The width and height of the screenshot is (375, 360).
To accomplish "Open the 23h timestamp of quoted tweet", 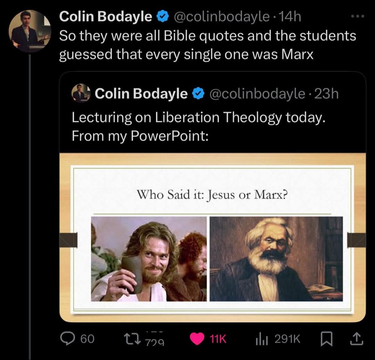I will click(x=325, y=93).
